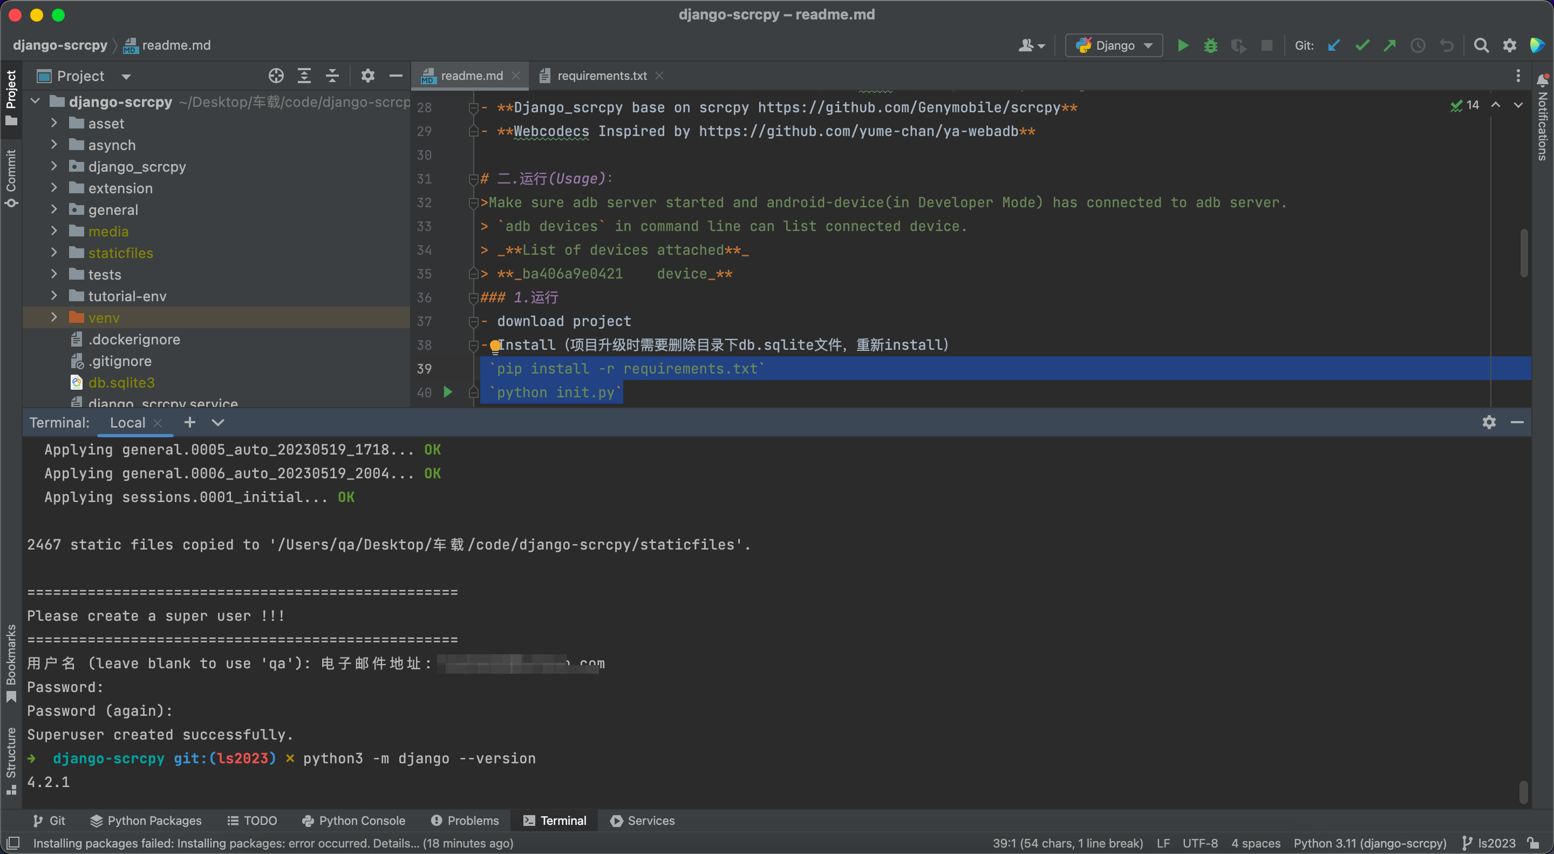Open the Git tool window tab
Image resolution: width=1554 pixels, height=854 pixels.
coord(50,821)
